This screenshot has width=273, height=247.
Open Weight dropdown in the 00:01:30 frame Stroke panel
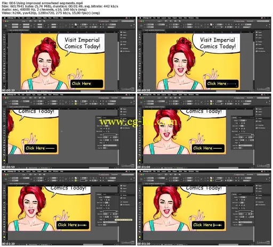(x=246, y=197)
